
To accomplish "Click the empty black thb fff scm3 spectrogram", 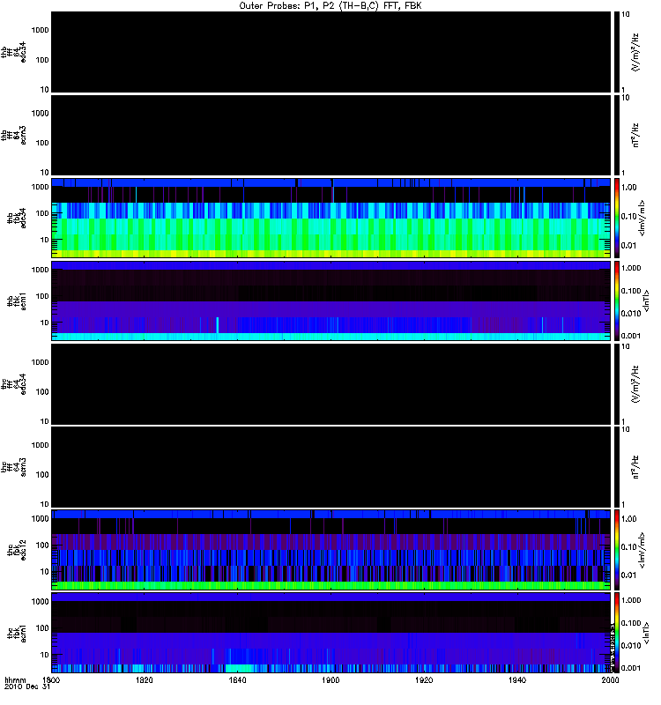I will click(330, 136).
